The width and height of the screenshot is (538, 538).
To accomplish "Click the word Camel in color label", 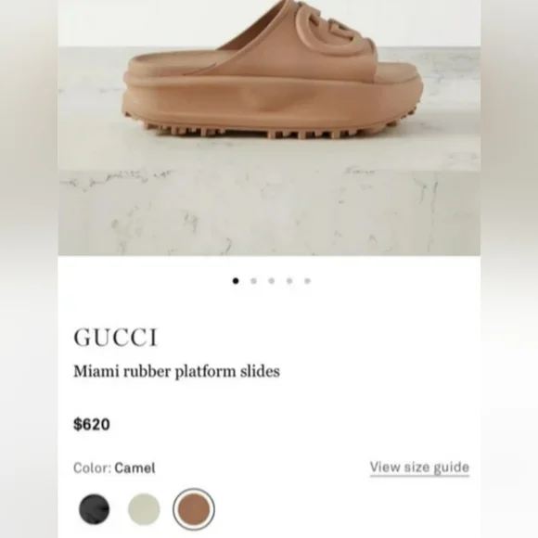I will [134, 468].
